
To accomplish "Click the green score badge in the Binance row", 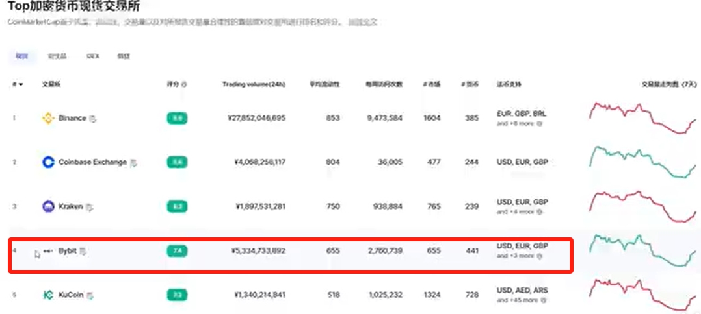I will 177,118.
